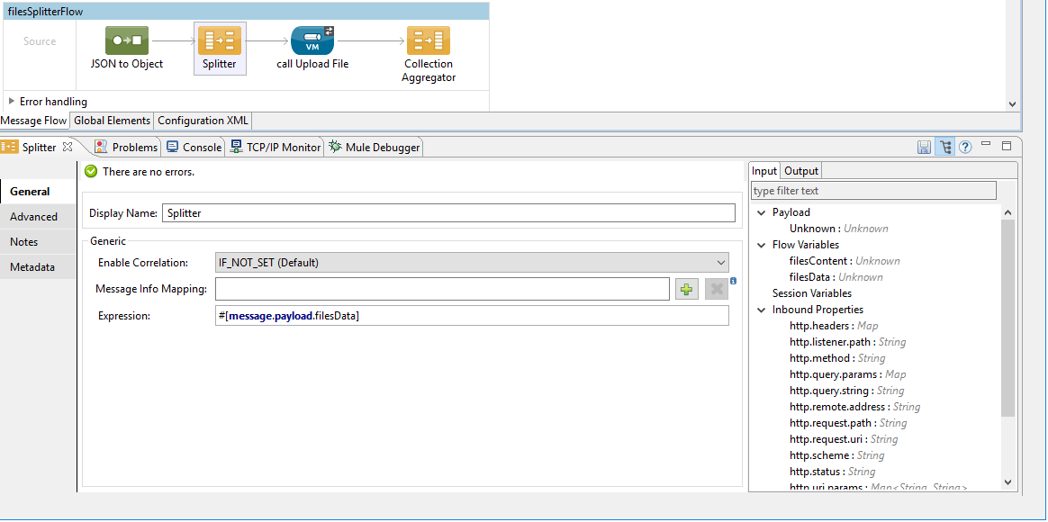Screen dimensions: 1048x522
Task: Open help using the question mark icon
Action: pyautogui.click(x=964, y=146)
